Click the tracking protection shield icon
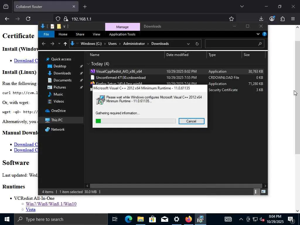The height and width of the screenshot is (225, 300). pyautogui.click(x=58, y=19)
